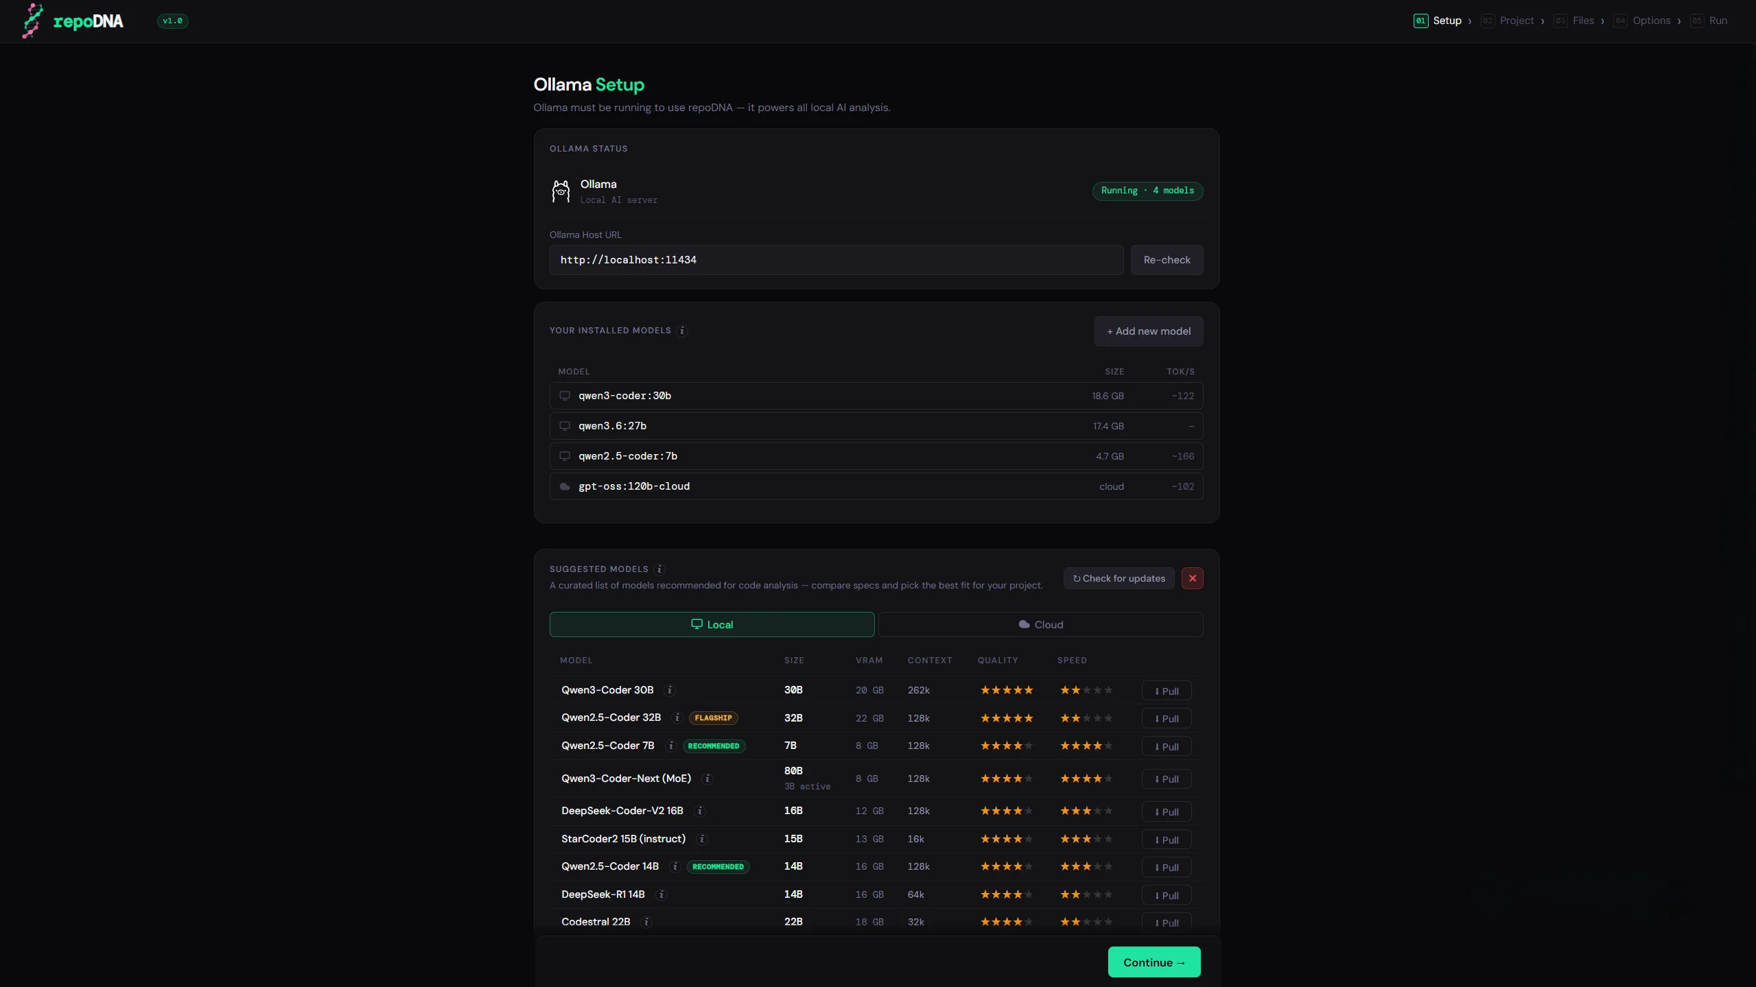Select the gpt-oss:120b-cloud installed model row

[876, 486]
